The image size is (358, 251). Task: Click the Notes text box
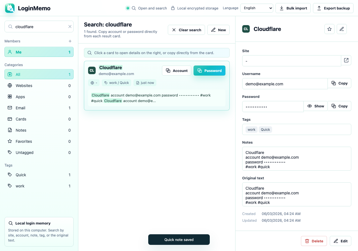(x=296, y=159)
